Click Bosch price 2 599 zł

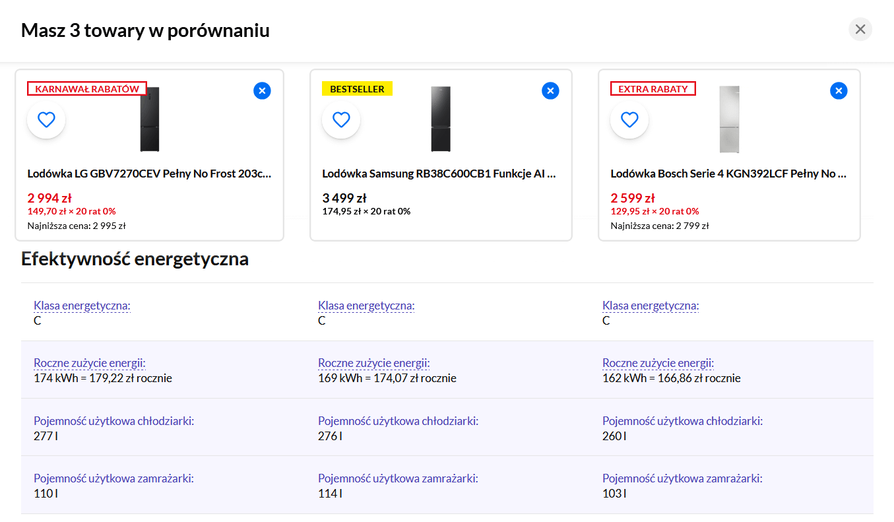click(633, 197)
